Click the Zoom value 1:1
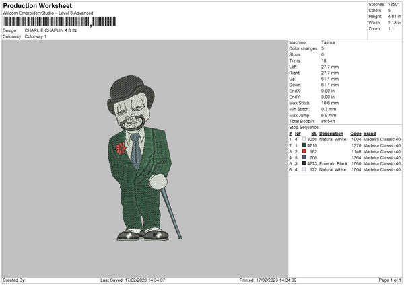 point(391,29)
